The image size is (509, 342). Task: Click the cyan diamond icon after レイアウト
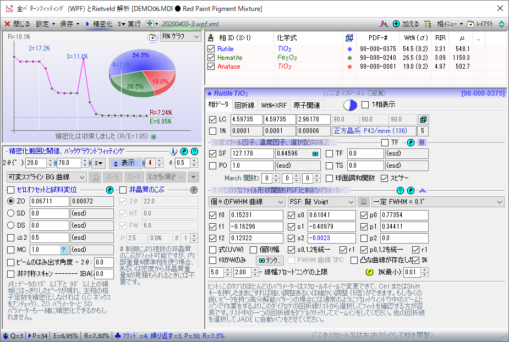coord(501,24)
